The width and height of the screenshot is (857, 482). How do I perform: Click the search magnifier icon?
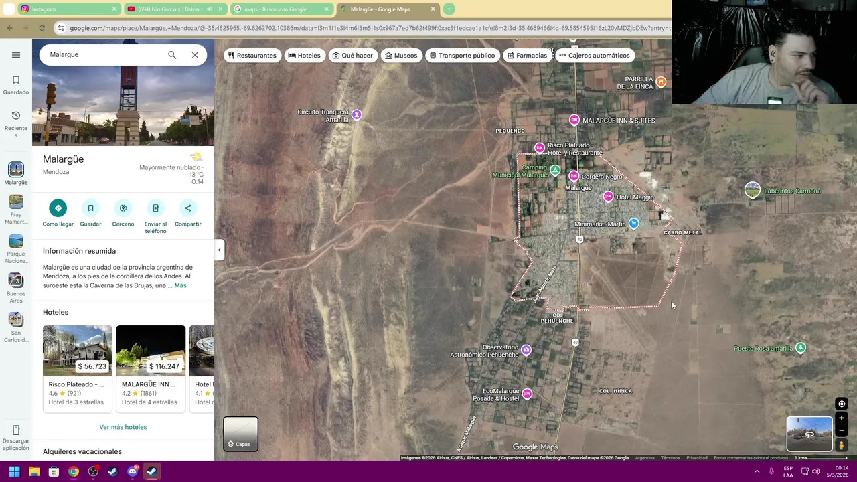(172, 55)
